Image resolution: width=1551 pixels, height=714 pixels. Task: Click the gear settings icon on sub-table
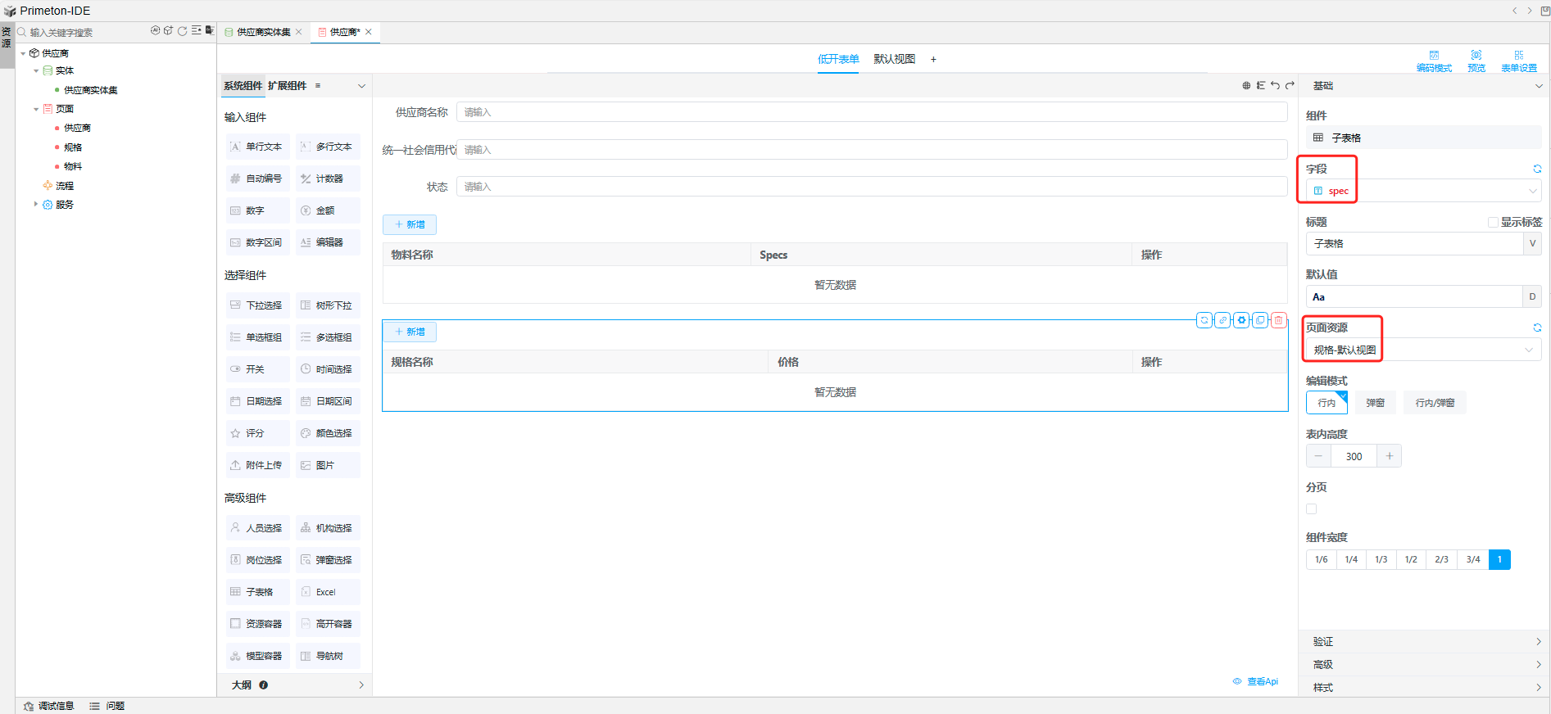coord(1242,320)
